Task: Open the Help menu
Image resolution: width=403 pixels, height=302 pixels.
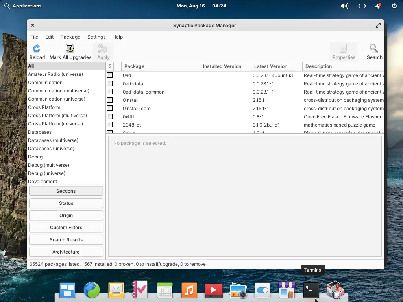Action: click(118, 37)
